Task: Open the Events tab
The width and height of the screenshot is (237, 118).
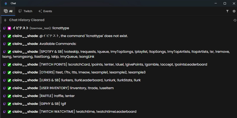Action: (x=45, y=11)
